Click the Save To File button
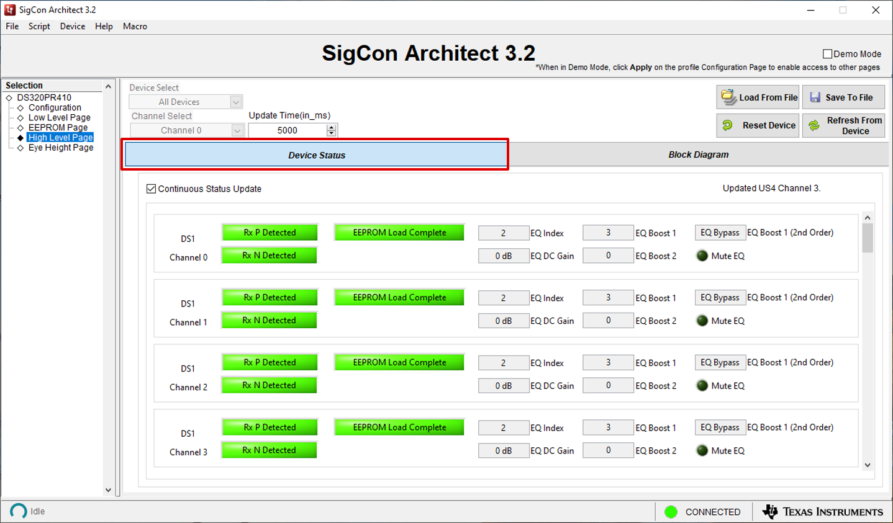 [843, 97]
